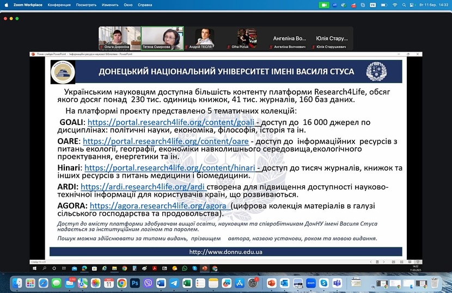Open PowerPoint in the macOS dock
This screenshot has height=293, width=452.
point(271,283)
